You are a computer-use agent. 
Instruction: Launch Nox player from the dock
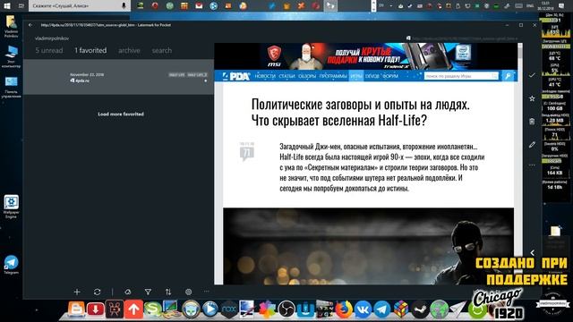click(x=229, y=309)
